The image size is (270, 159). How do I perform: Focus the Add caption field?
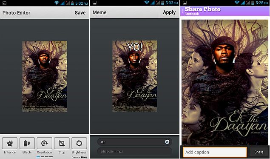coord(215,152)
